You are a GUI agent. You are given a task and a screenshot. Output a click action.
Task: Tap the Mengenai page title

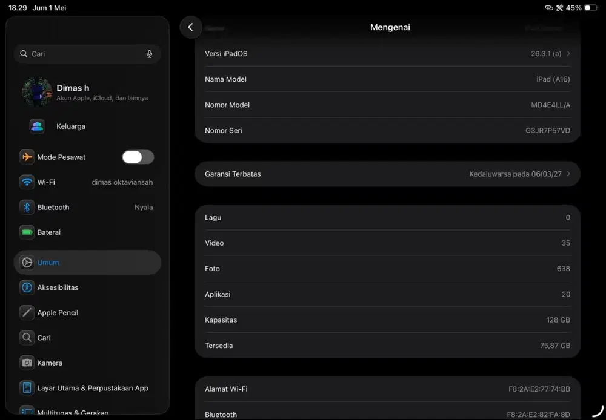[390, 27]
